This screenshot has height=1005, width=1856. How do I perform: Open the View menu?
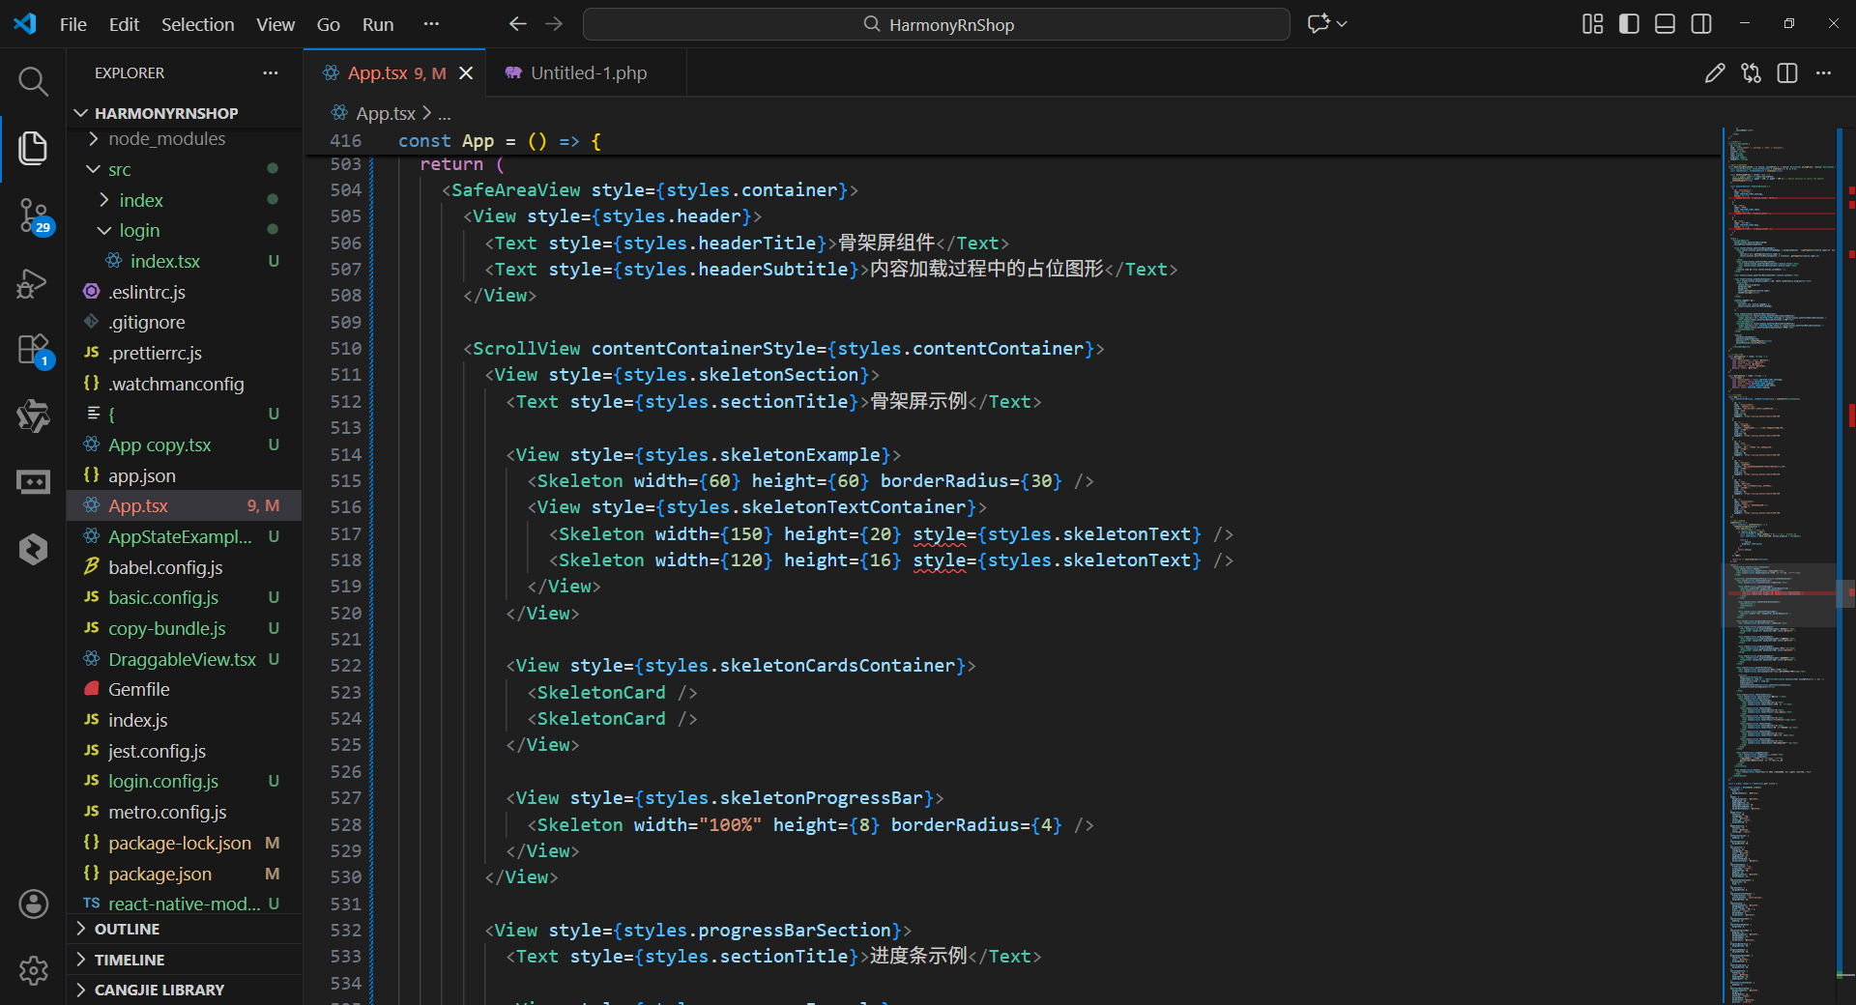(x=275, y=24)
